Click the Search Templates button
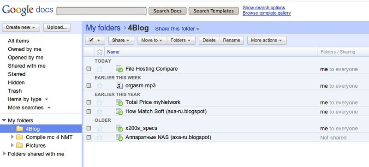 click(x=214, y=11)
